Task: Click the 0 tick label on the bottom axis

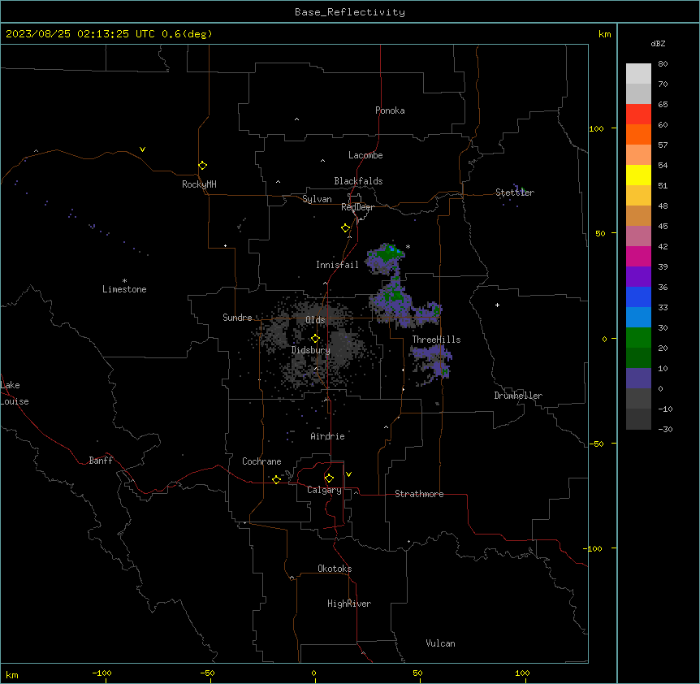Action: 313,673
